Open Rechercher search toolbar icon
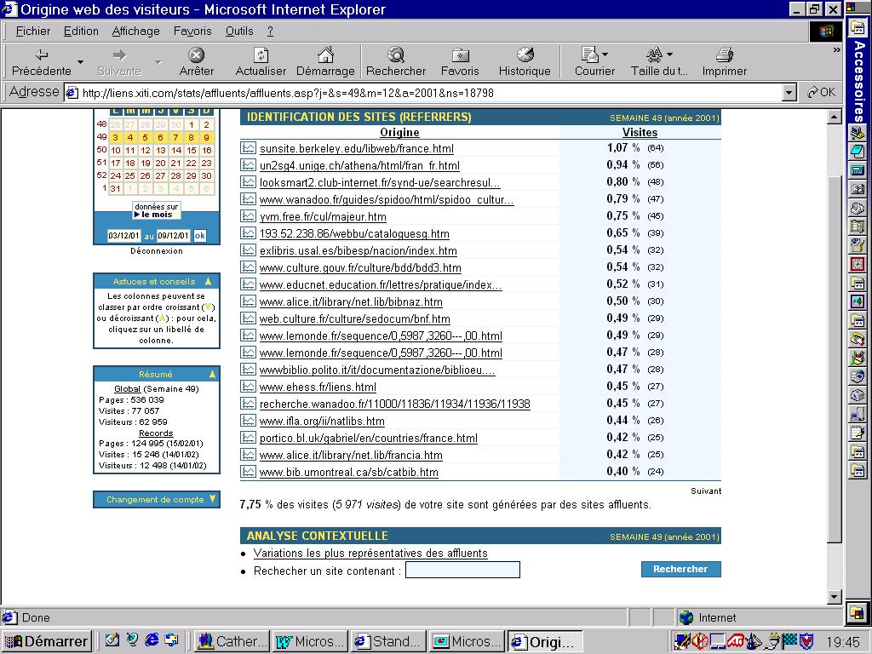 click(395, 61)
